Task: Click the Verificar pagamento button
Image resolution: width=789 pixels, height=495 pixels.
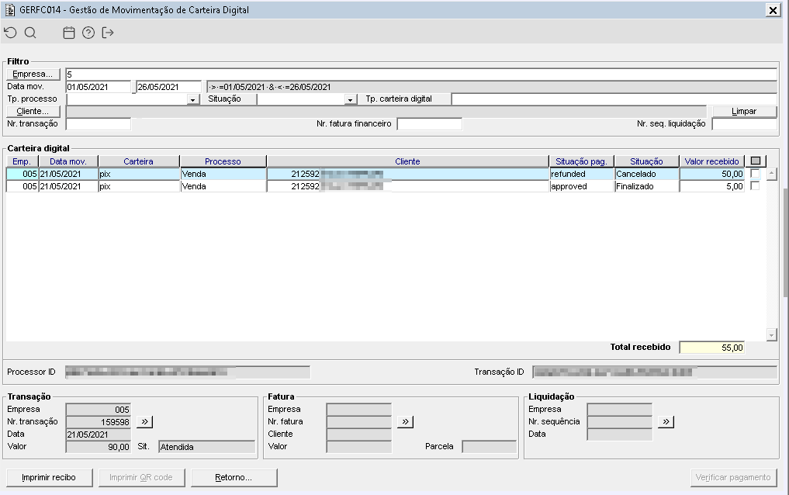Action: (734, 477)
